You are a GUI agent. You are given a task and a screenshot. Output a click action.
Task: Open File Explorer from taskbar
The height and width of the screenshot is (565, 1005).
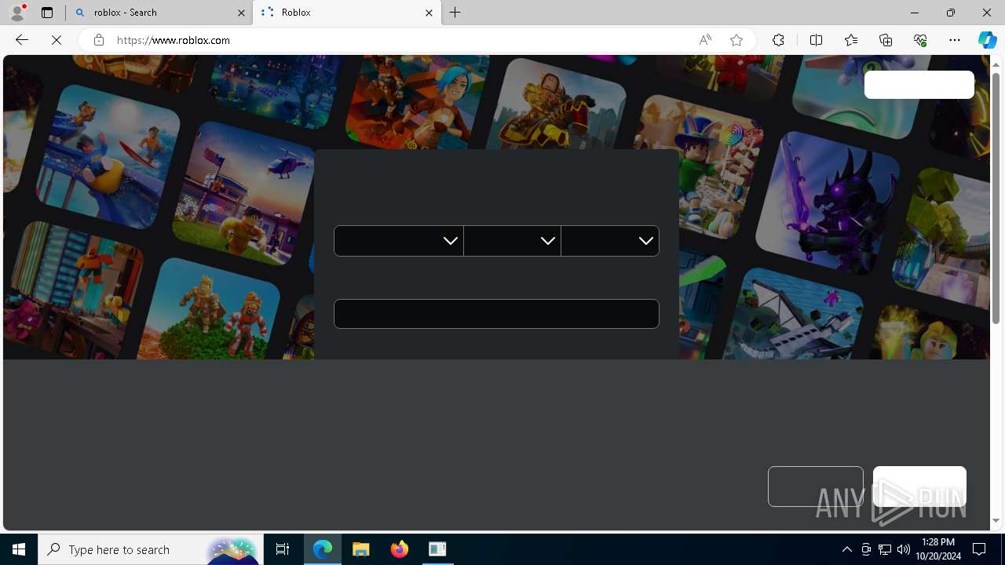point(361,549)
